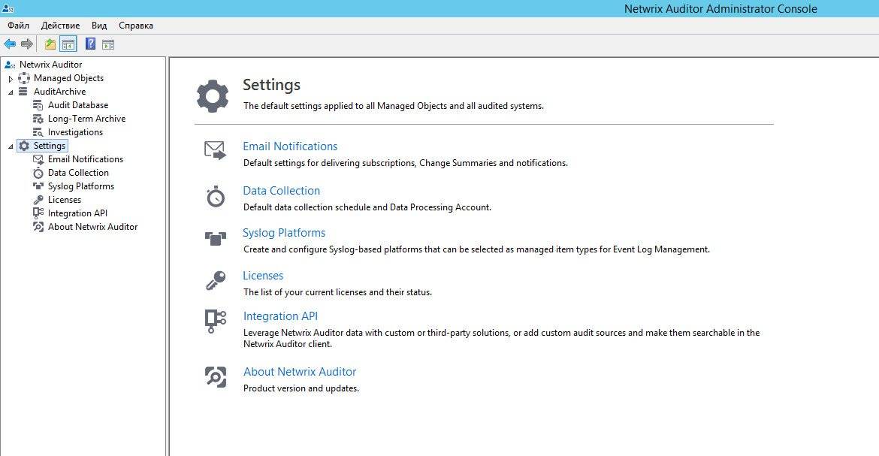Click the AuditArchive tree icon
This screenshot has width=879, height=456.
(x=23, y=92)
